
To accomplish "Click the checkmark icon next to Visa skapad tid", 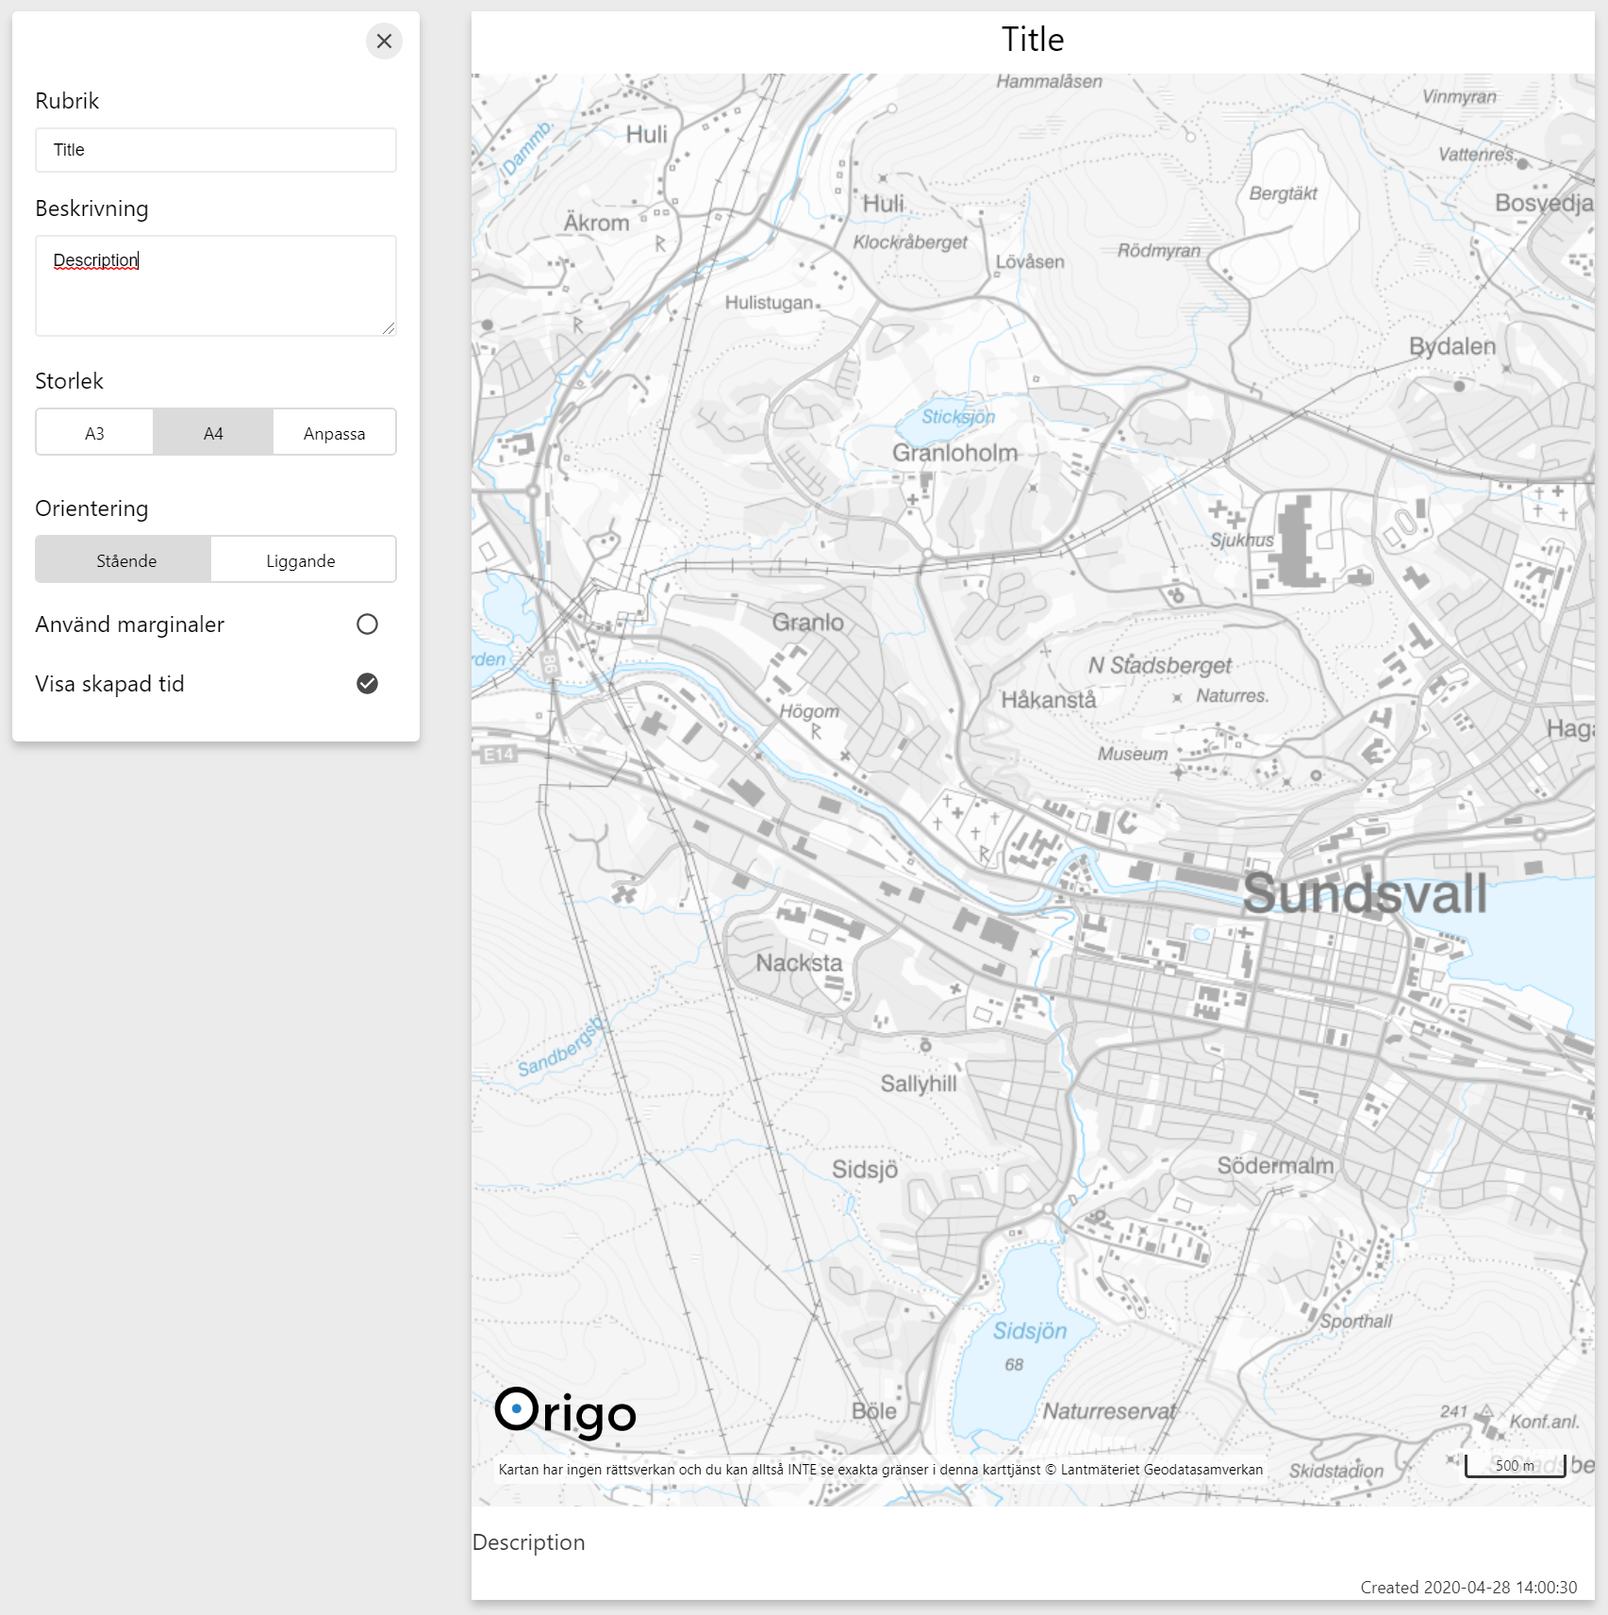I will (x=368, y=683).
